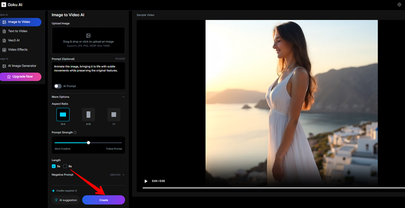This screenshot has width=405, height=208.
Task: Open Image to Video in sidebar
Action: (20, 22)
